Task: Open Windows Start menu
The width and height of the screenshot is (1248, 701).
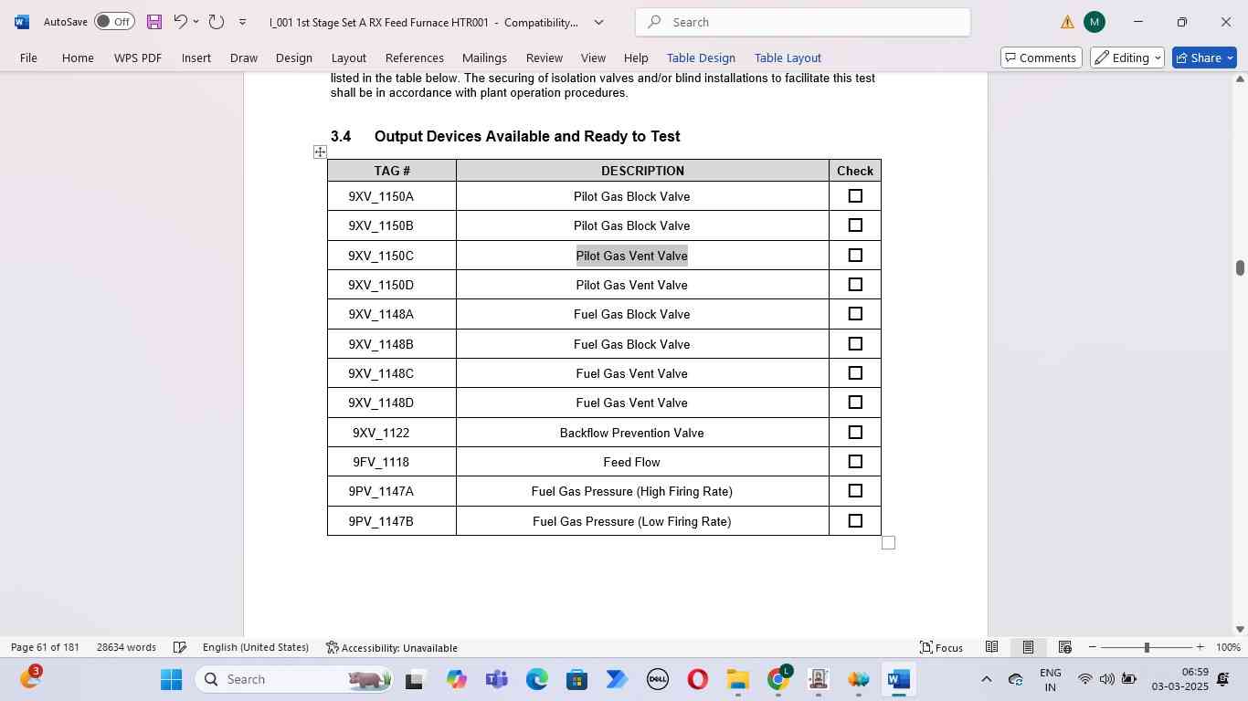Action: 171,679
